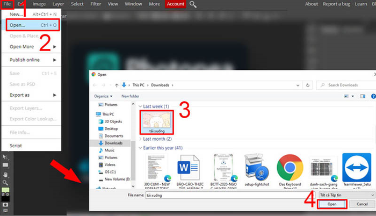Viewport: 376px width, 216px height.
Task: Select the Zoom tool in left toolbar
Action: [5, 183]
